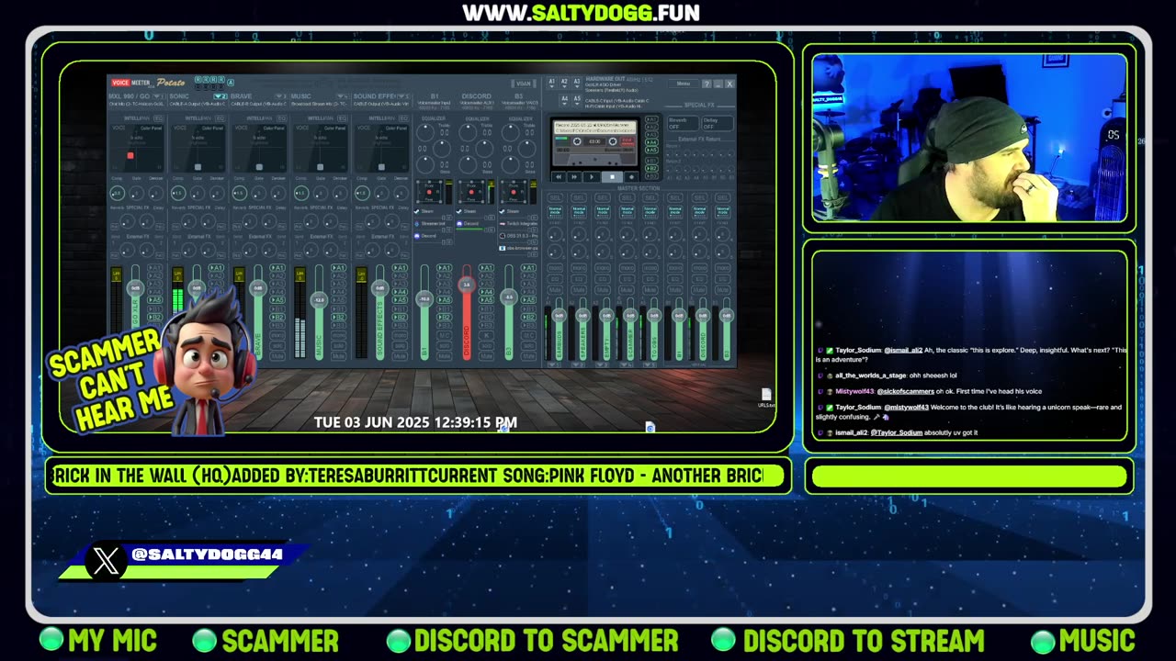Click the OBS app icon in B3 list

502,236
